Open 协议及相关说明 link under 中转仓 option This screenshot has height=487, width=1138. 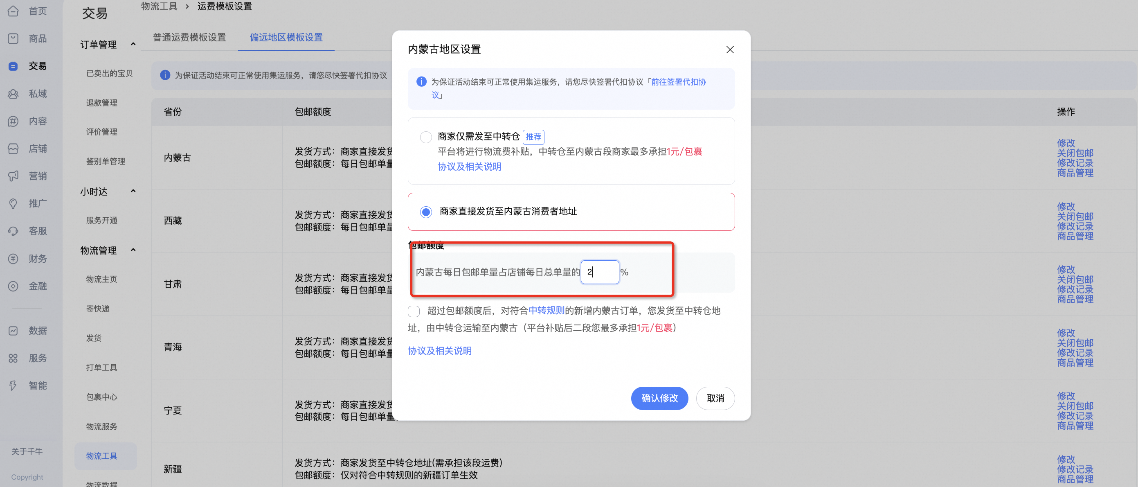click(x=469, y=167)
